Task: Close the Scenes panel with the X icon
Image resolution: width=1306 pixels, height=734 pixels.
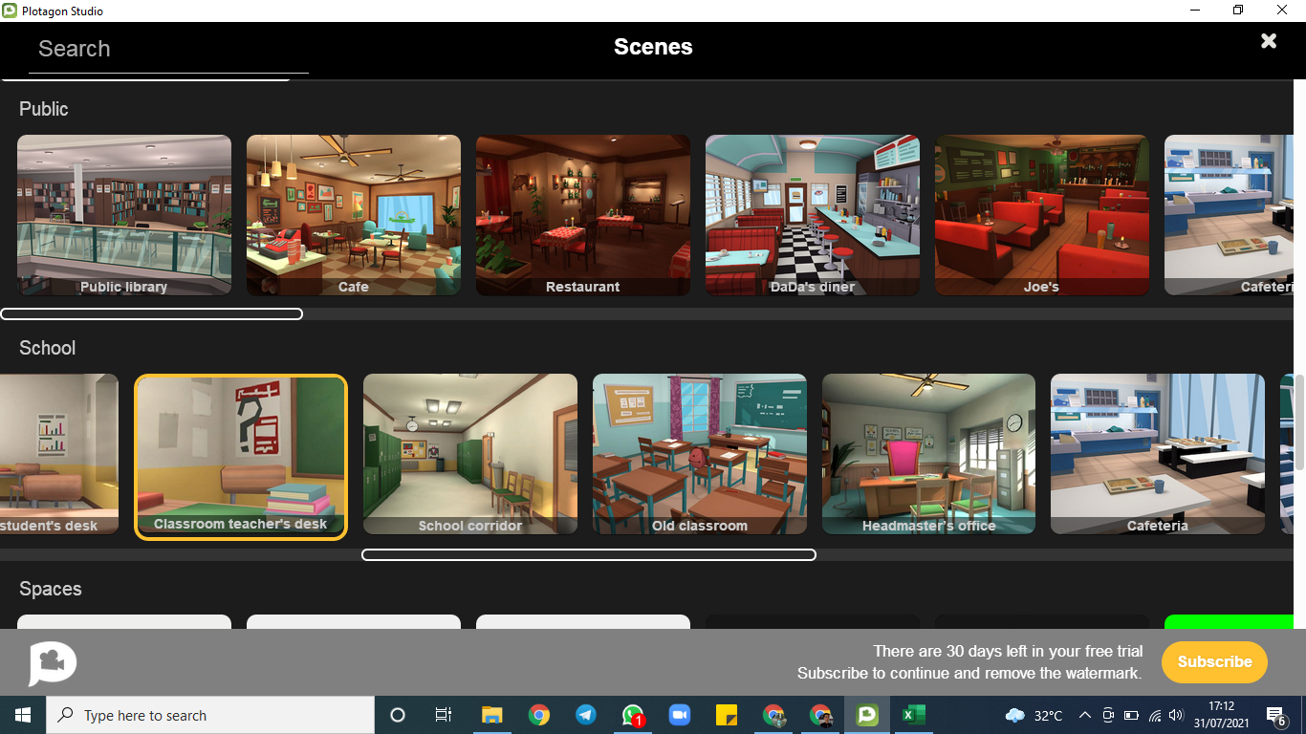Action: point(1269,41)
